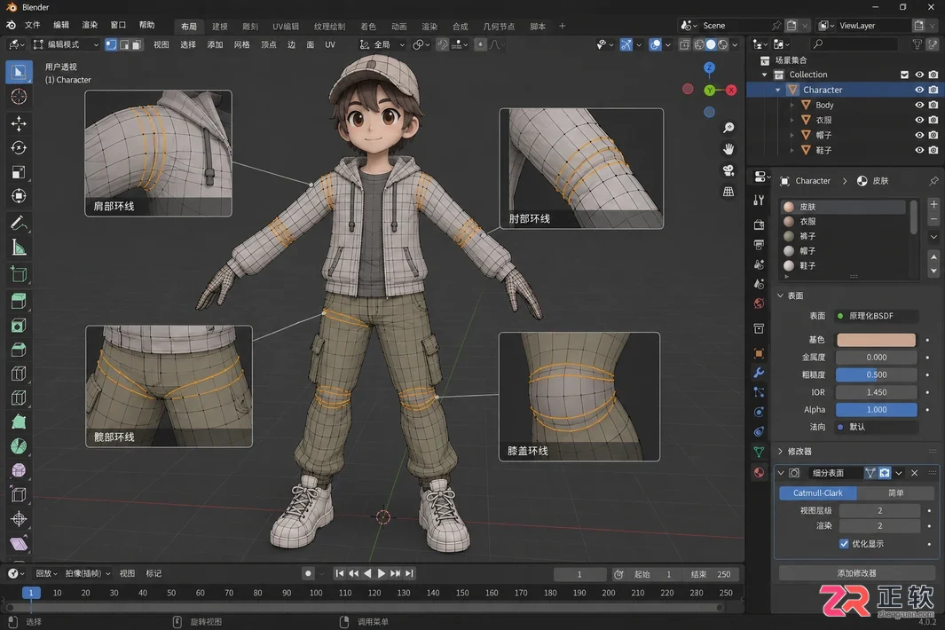Click the viewport pan hand icon

pyautogui.click(x=728, y=149)
